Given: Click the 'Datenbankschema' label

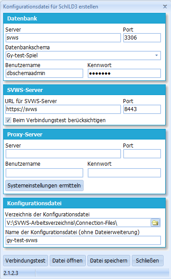Looking at the screenshot, I should point(28,48).
